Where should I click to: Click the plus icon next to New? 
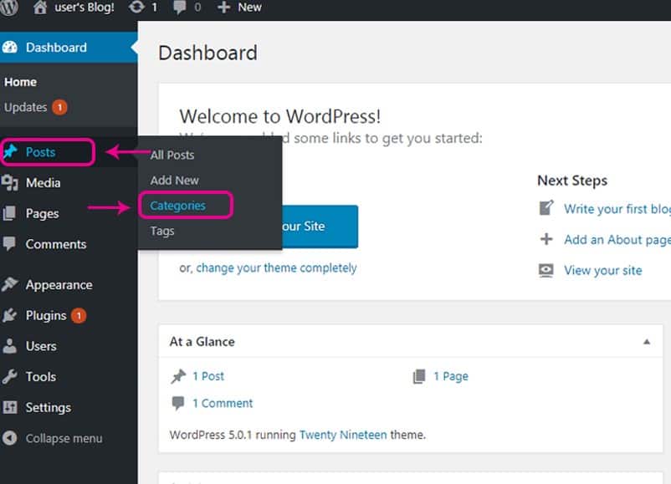pyautogui.click(x=224, y=8)
